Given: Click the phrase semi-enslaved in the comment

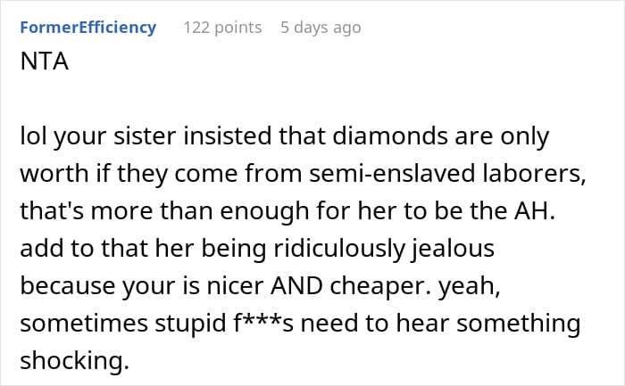Looking at the screenshot, I should tap(392, 174).
